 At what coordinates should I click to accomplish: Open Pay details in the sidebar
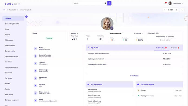coord(8,78)
